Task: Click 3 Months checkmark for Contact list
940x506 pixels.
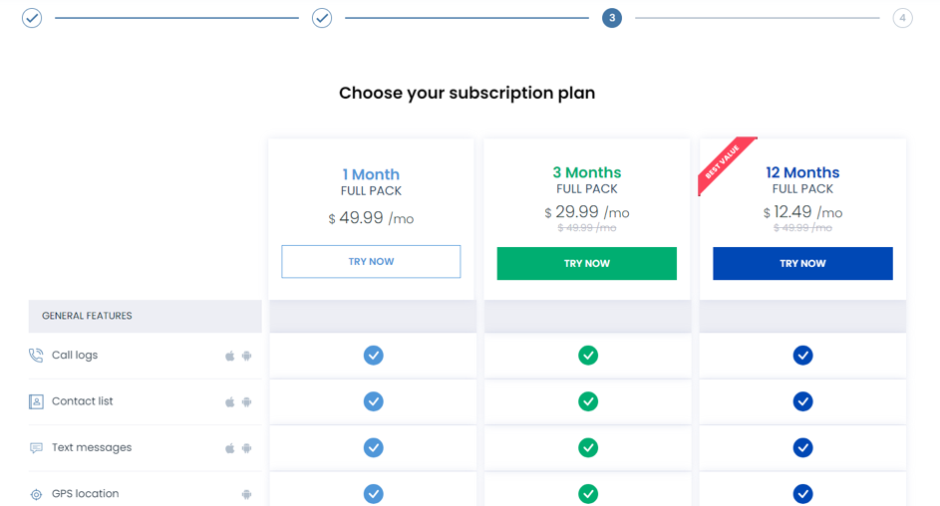Action: coord(588,401)
